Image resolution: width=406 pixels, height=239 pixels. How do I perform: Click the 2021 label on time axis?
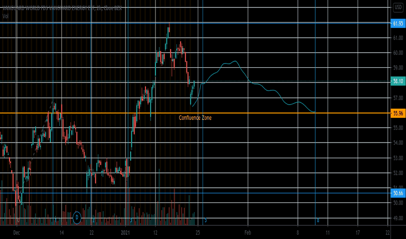(x=125, y=233)
